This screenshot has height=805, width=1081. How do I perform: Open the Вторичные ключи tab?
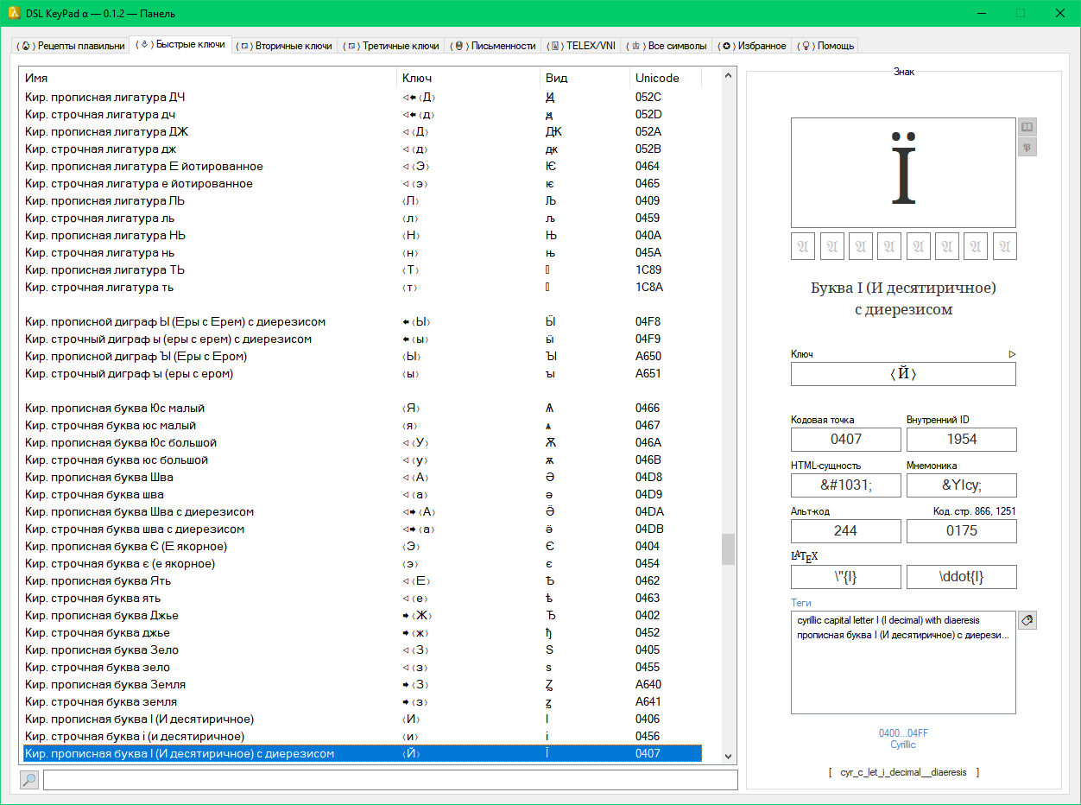(285, 46)
